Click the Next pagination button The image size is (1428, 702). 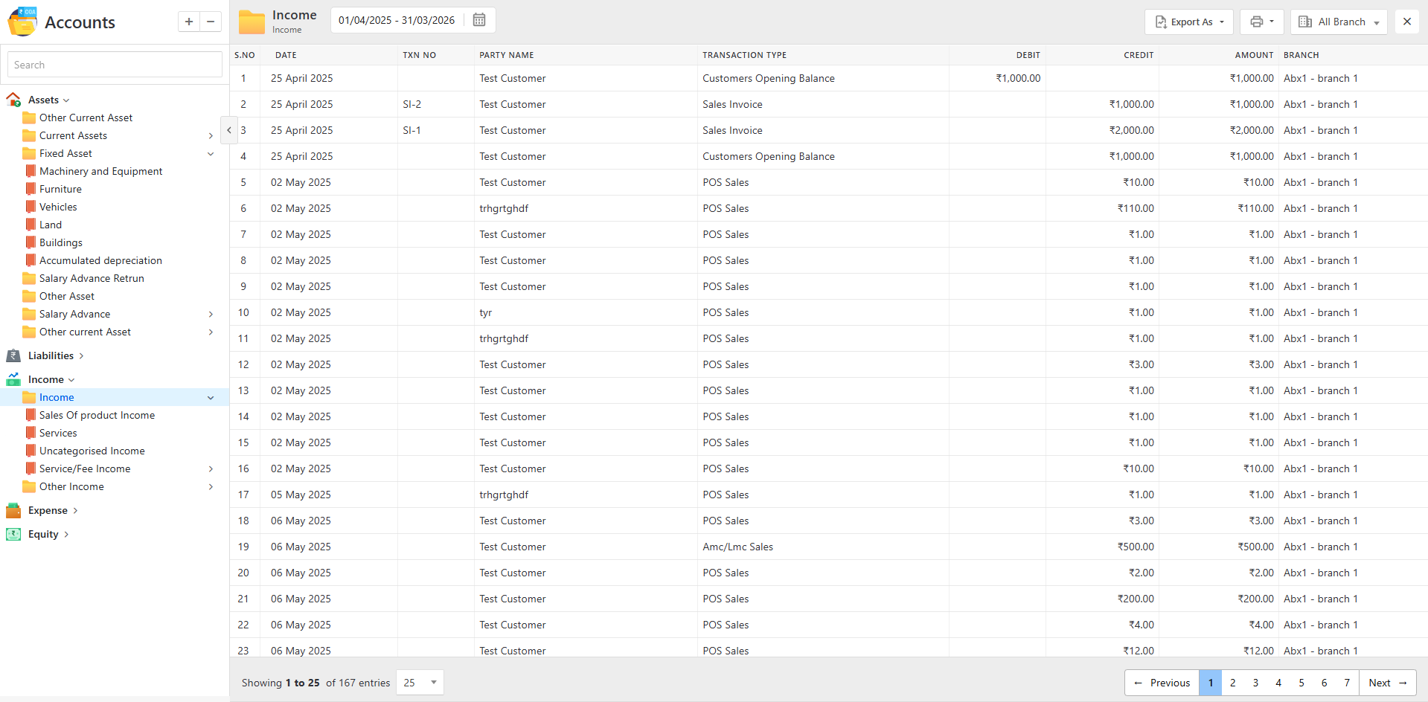(x=1387, y=683)
